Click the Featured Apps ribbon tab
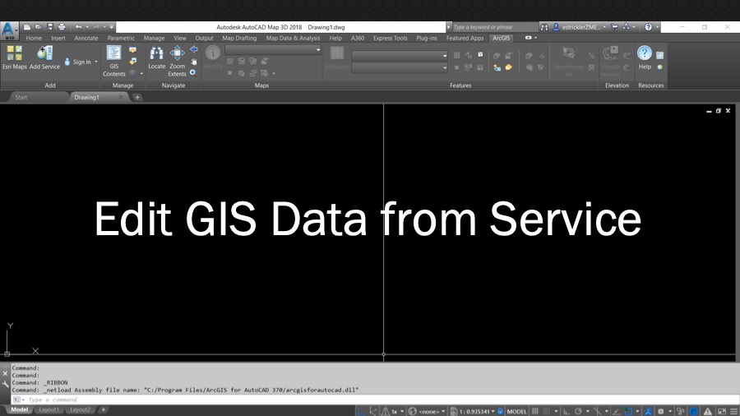740x416 pixels. [465, 38]
